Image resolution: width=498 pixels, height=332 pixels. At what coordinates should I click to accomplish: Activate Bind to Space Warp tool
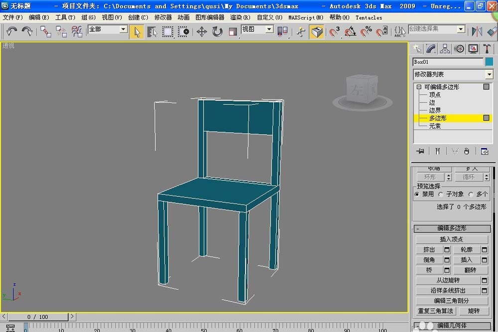[77, 31]
